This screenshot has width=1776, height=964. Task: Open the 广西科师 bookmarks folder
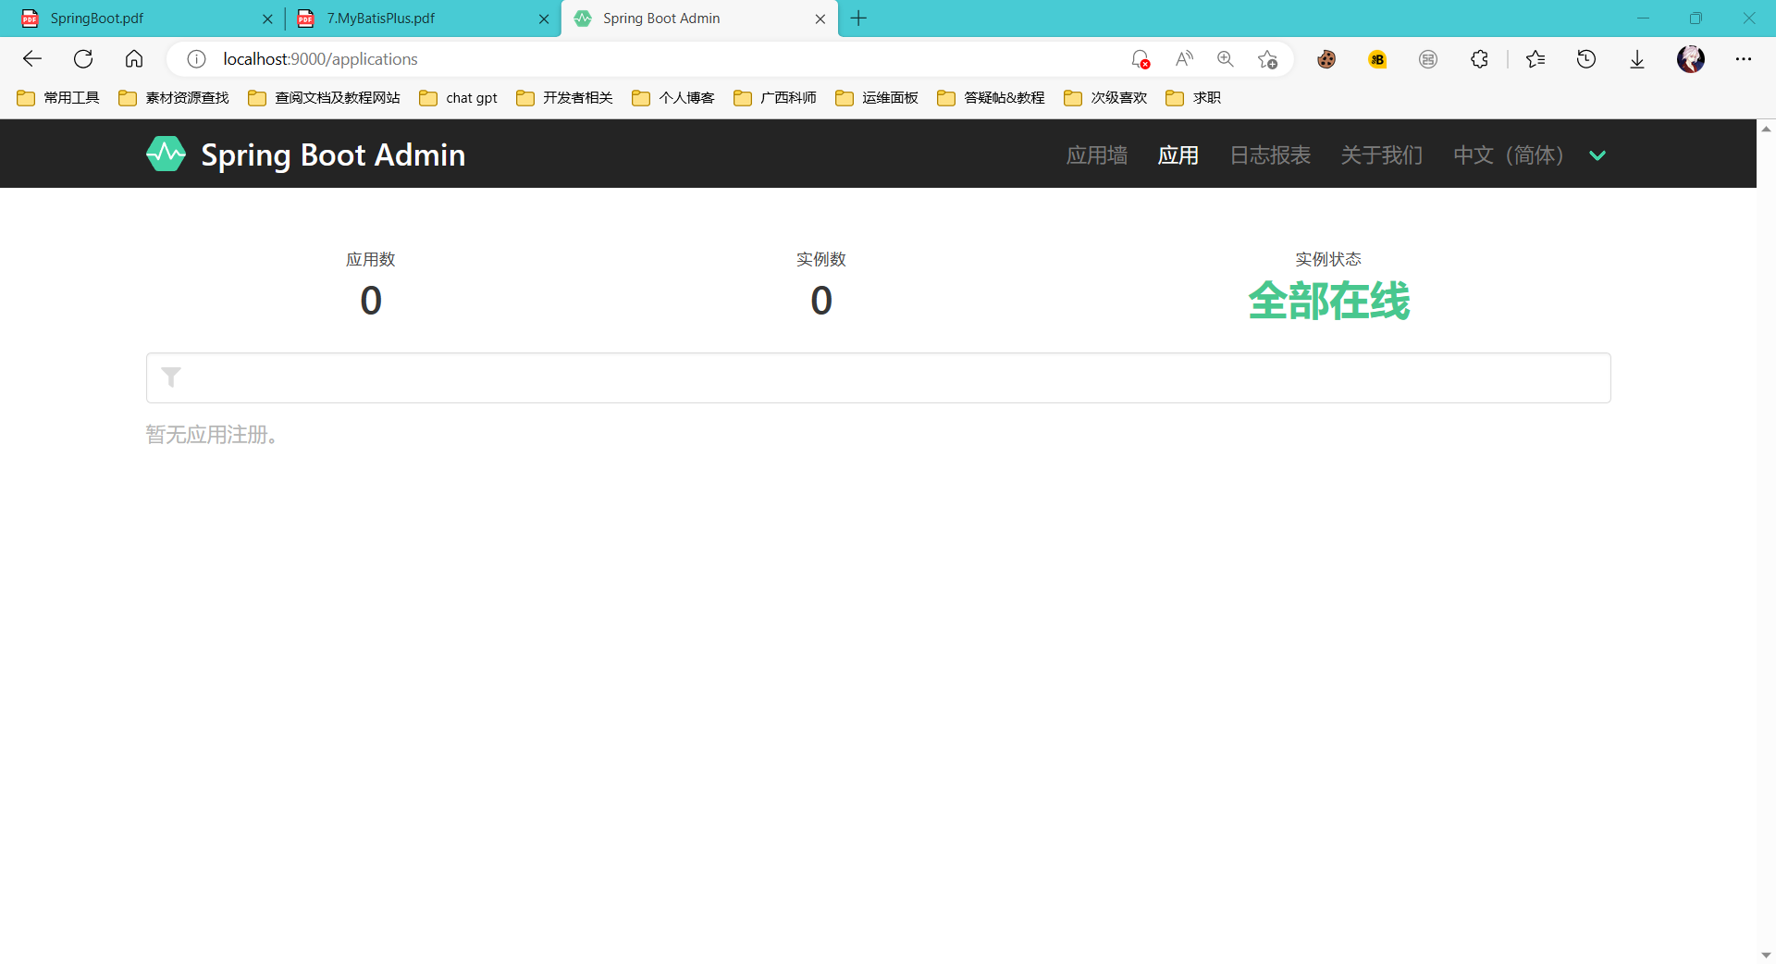tap(775, 98)
